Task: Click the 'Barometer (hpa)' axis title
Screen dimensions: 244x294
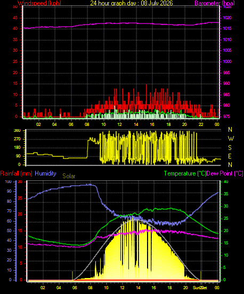Action: 215,3
